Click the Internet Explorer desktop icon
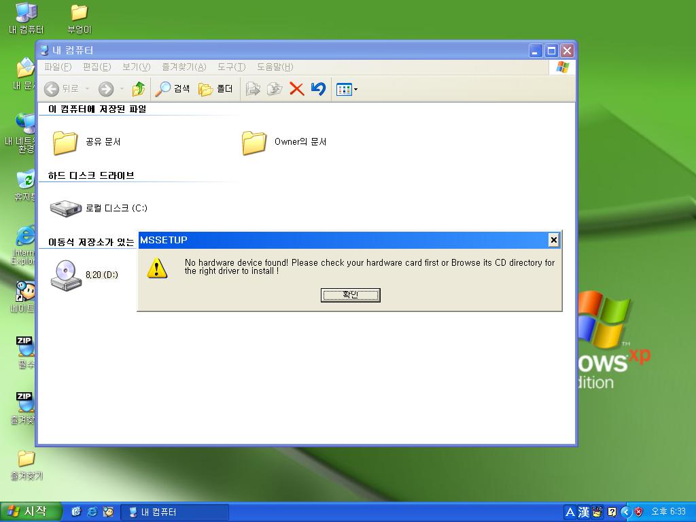Image resolution: width=696 pixels, height=522 pixels. (24, 245)
